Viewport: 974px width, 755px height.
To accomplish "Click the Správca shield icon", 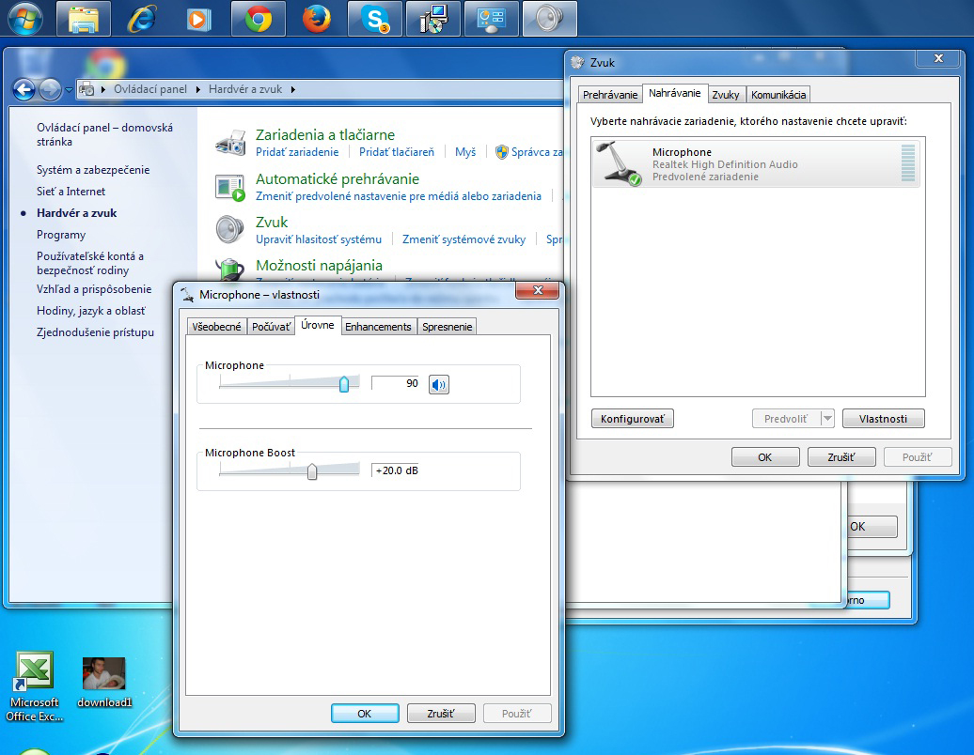I will [502, 152].
